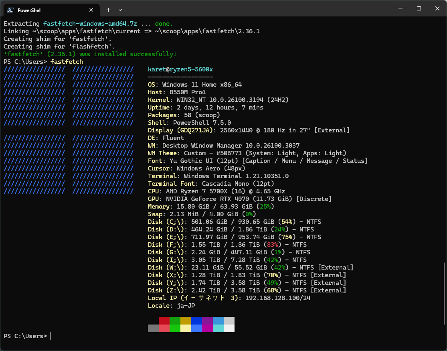This screenshot has height=351, width=447.
Task: Click the Uptime 2 days line
Action: [x=206, y=107]
